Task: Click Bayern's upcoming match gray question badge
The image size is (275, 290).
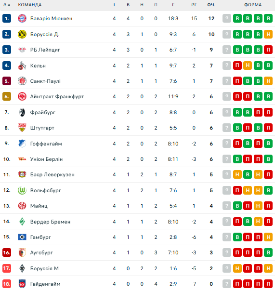Action: coord(227,18)
